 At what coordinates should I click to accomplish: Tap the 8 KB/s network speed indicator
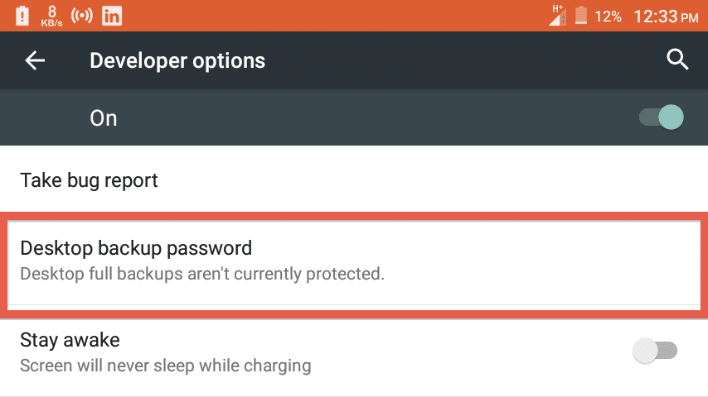click(51, 17)
